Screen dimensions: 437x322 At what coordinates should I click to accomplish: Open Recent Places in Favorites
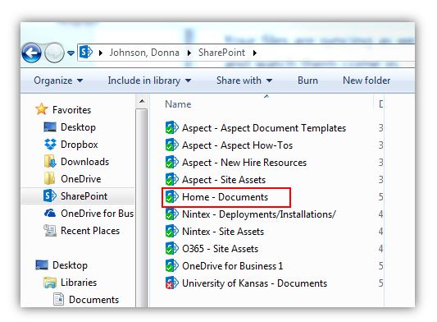point(90,231)
